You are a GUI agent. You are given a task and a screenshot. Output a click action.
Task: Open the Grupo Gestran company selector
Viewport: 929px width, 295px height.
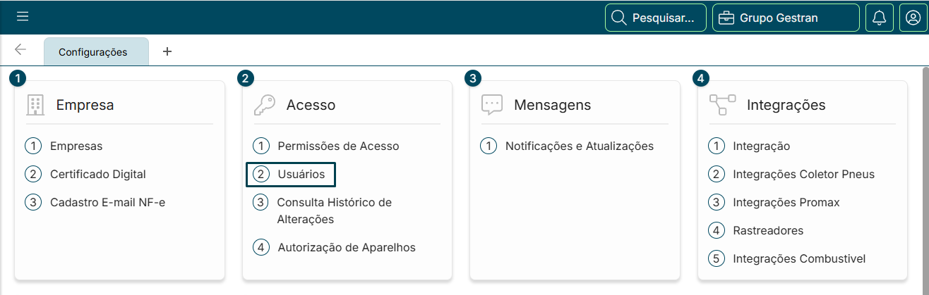[786, 18]
